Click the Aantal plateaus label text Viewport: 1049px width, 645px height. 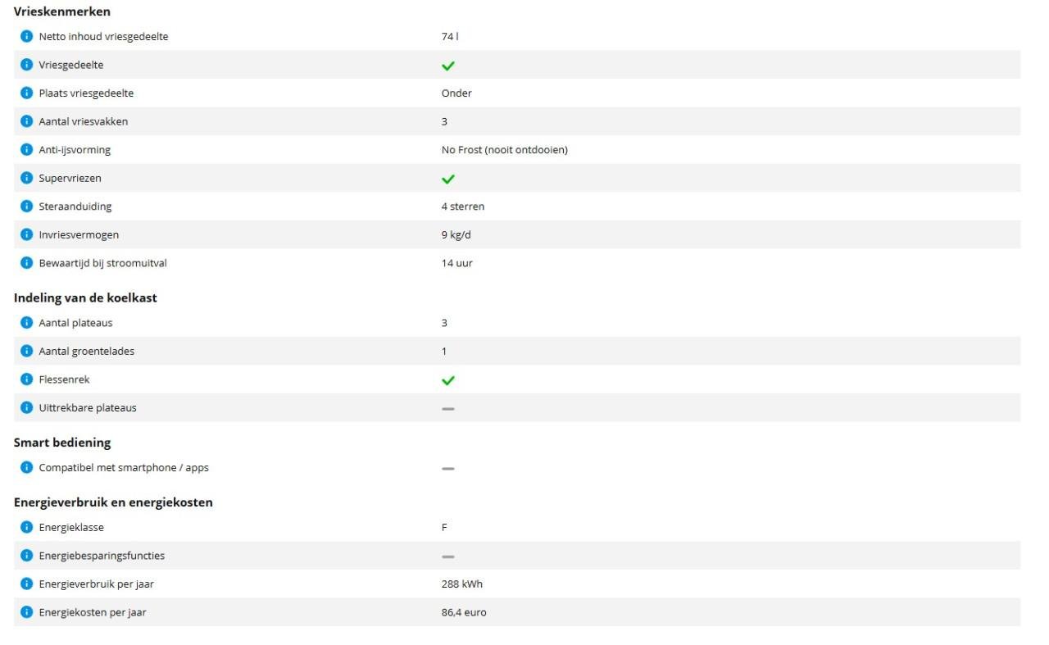[75, 323]
